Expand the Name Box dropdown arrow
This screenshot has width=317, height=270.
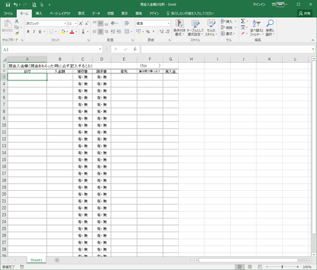coord(100,49)
